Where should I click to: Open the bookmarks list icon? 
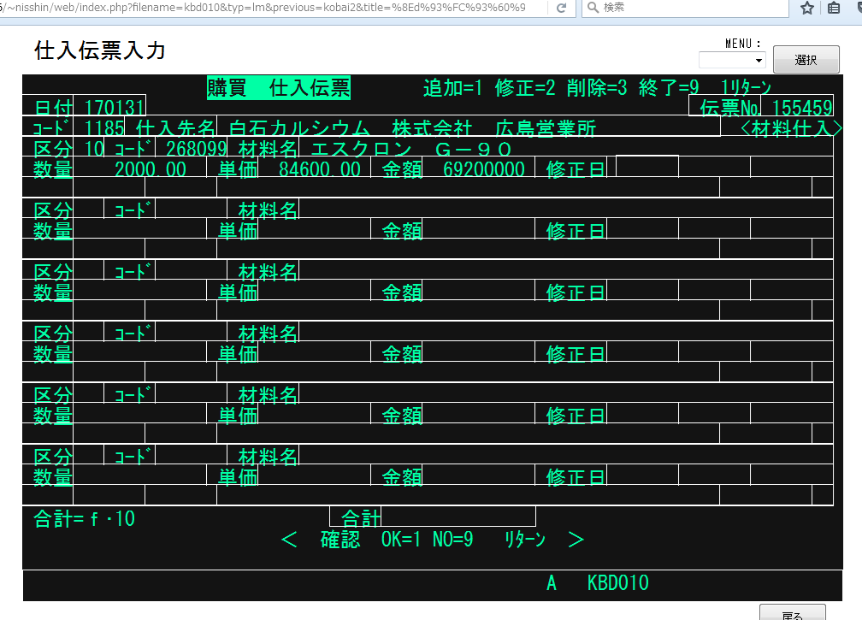(834, 8)
